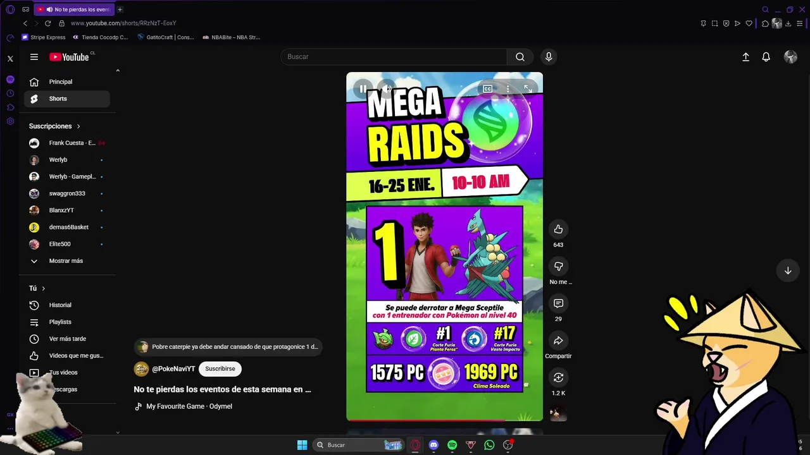Image resolution: width=810 pixels, height=455 pixels.
Task: Bookmark the page with heart icon
Action: pos(749,23)
